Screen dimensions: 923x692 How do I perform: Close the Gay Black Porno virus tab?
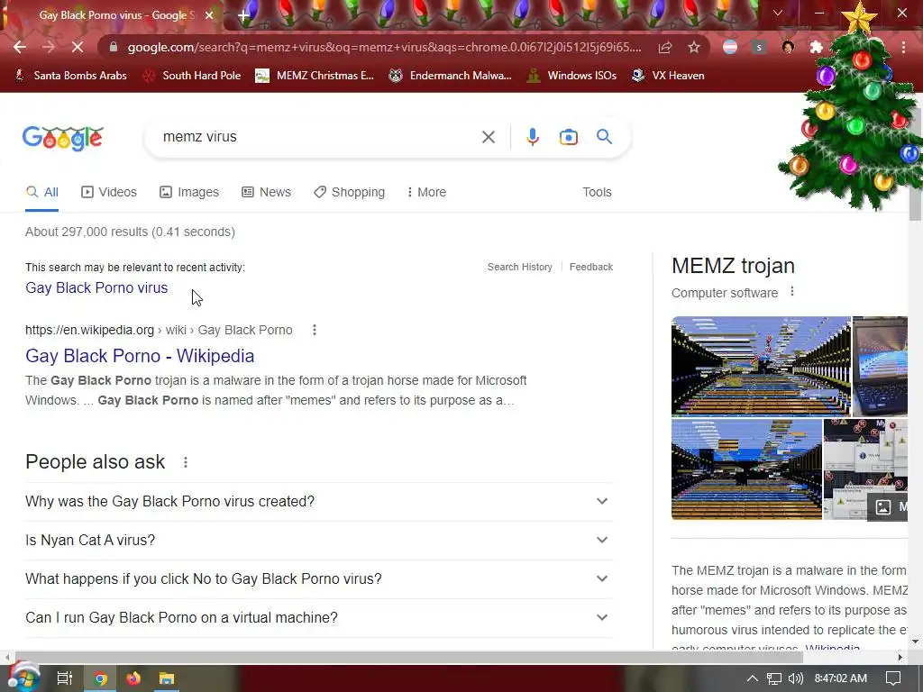[x=209, y=15]
